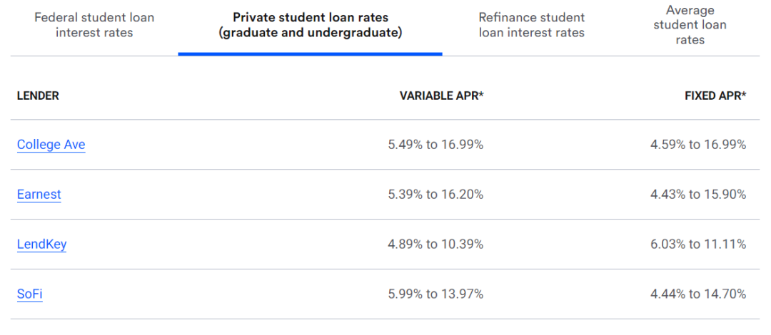Switch to Refinance student loan interest rates tab
Screen dimensions: 771x335
(531, 25)
